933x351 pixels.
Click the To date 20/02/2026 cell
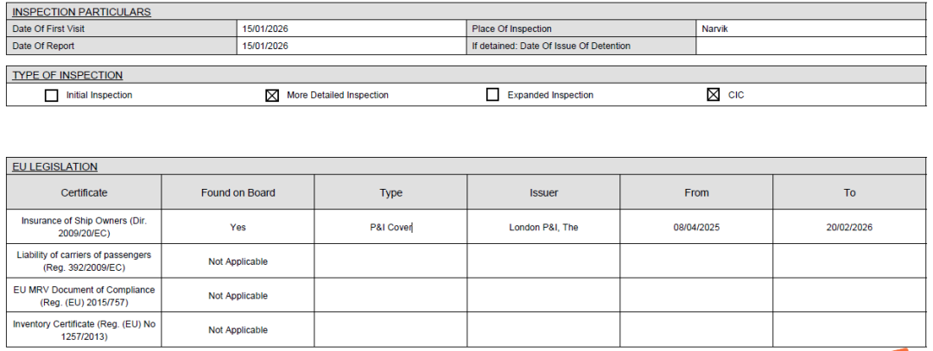point(849,227)
